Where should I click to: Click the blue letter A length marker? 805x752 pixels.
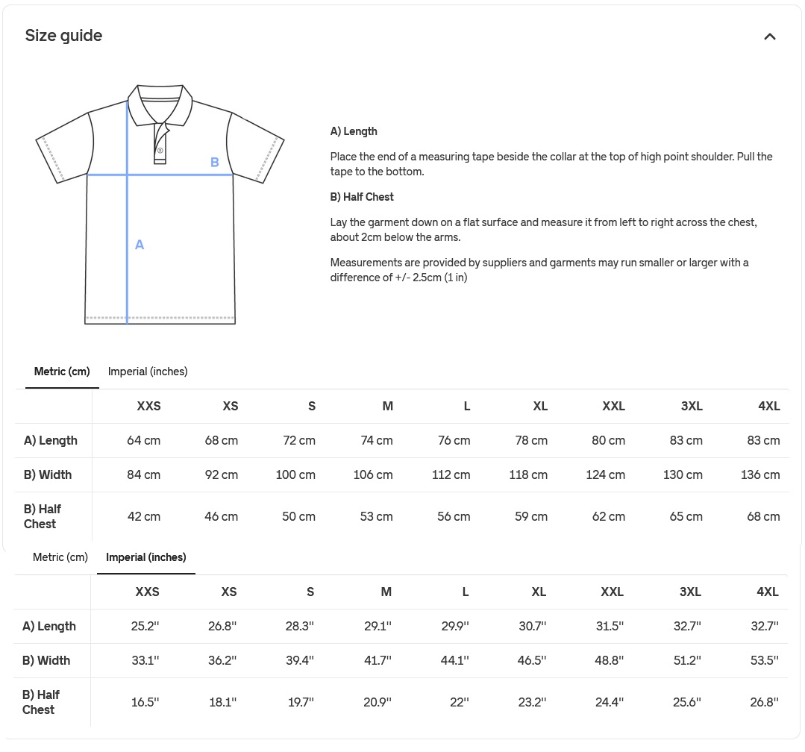(140, 245)
